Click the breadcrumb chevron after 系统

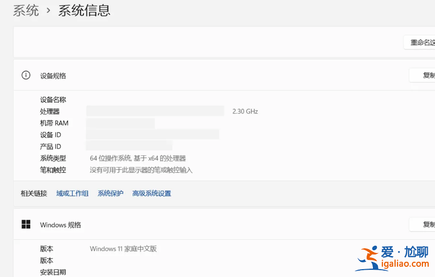point(48,11)
